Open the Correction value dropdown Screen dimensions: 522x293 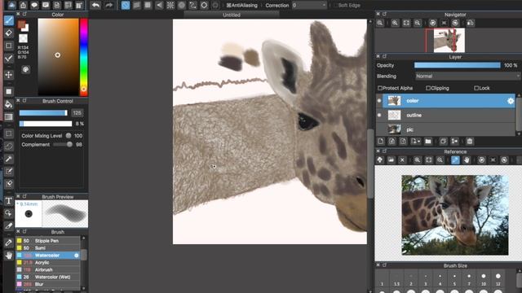point(309,6)
